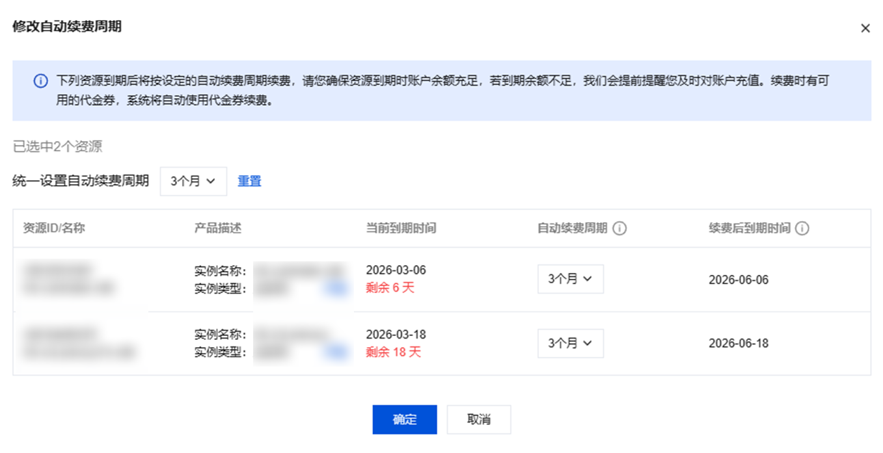Click the 2026-06-18 renewed expiry date
This screenshot has height=453, width=883.
[739, 344]
